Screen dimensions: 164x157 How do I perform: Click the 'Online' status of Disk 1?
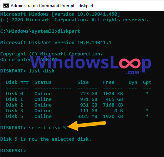[43, 99]
